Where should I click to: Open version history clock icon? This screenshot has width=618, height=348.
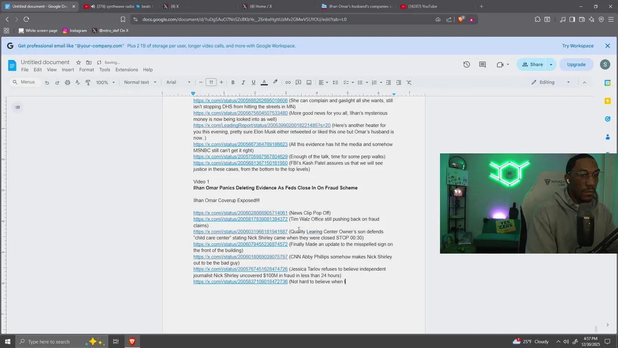466,64
